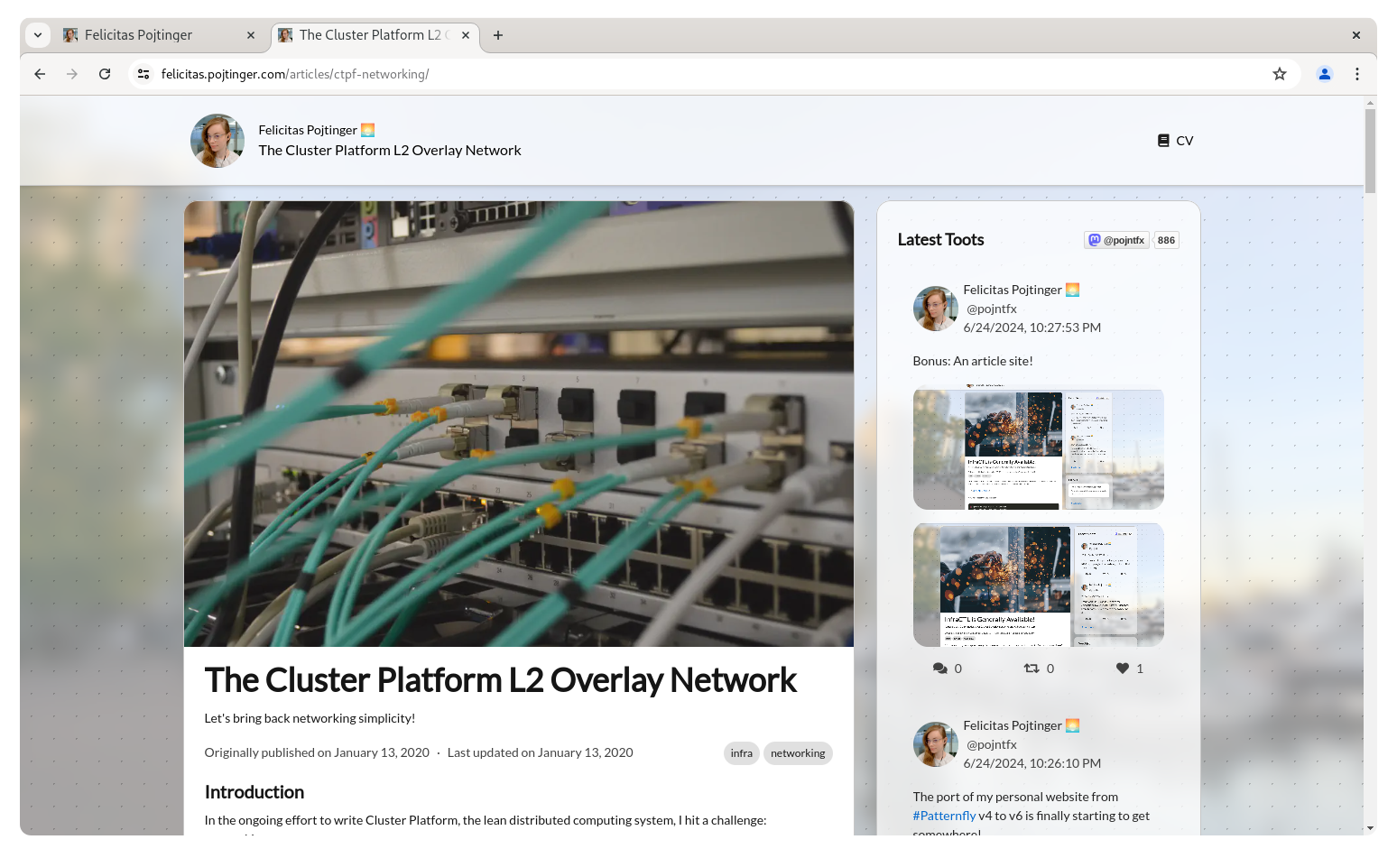Follow the #Patternfly hashtag link
The image size is (1397, 858).
(x=944, y=816)
